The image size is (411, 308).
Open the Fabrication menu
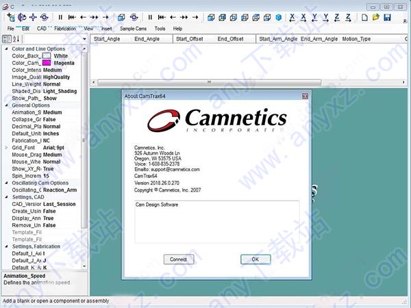65,29
